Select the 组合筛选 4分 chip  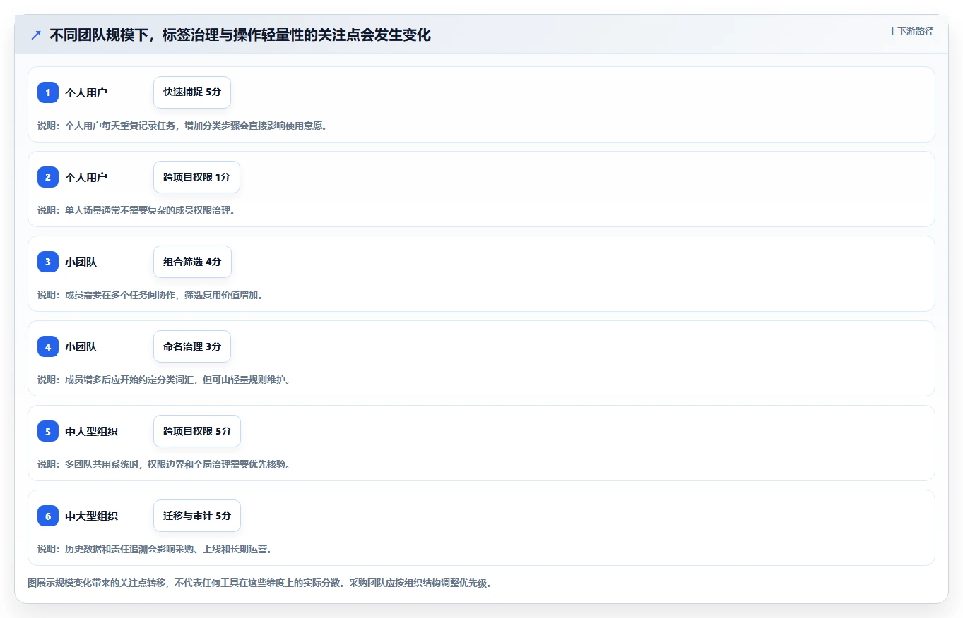pos(192,262)
